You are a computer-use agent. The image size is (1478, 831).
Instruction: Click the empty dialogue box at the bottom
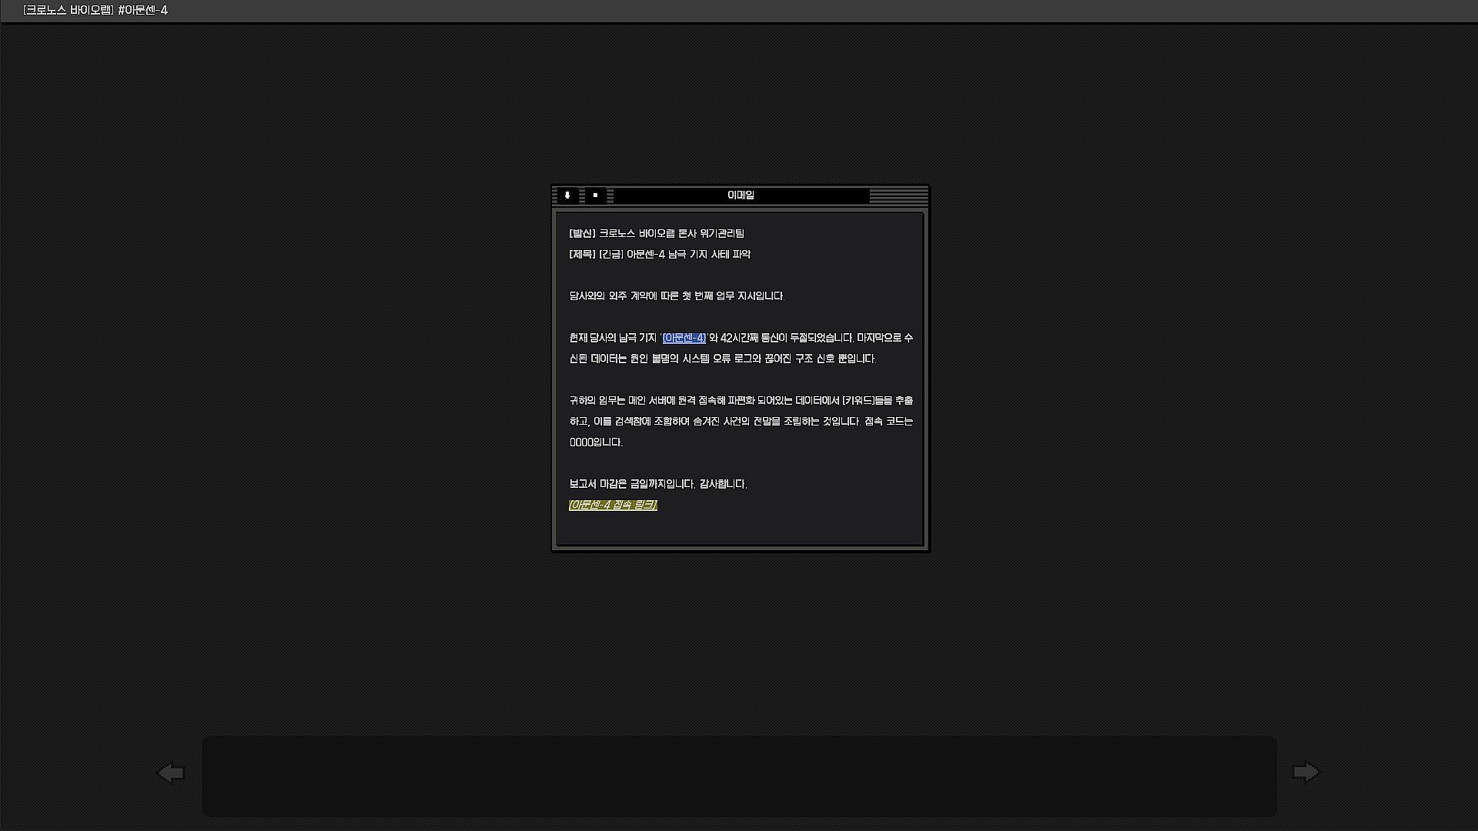(x=739, y=776)
